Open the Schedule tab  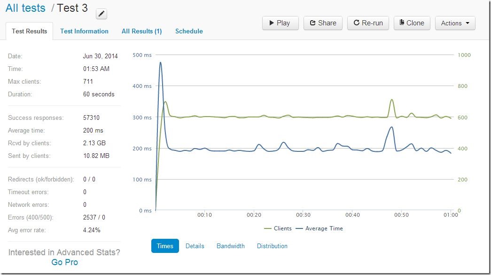point(189,31)
